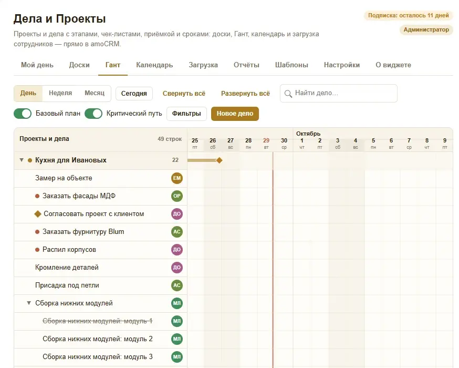Click the red dot beside Заказать фурнитуру Blum
Viewport: 459px width, 368px height.
[x=37, y=232]
